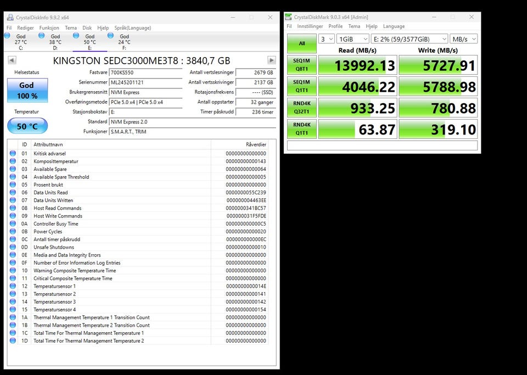Click status dot for Temperatursensor 1

tap(13, 286)
